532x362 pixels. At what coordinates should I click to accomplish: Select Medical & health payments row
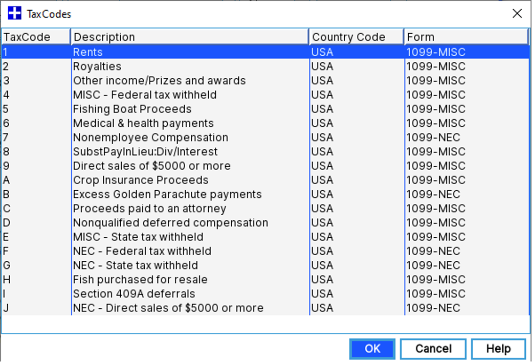153,123
